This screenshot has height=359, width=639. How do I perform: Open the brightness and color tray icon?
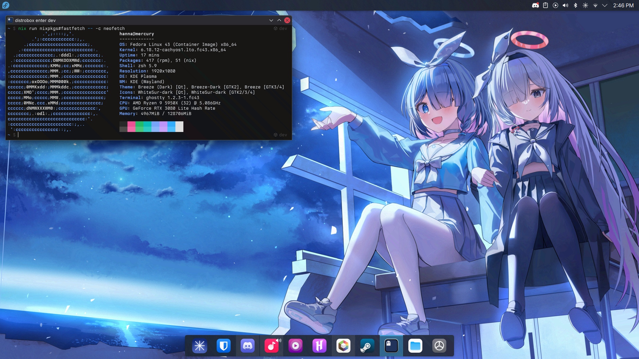tap(585, 5)
